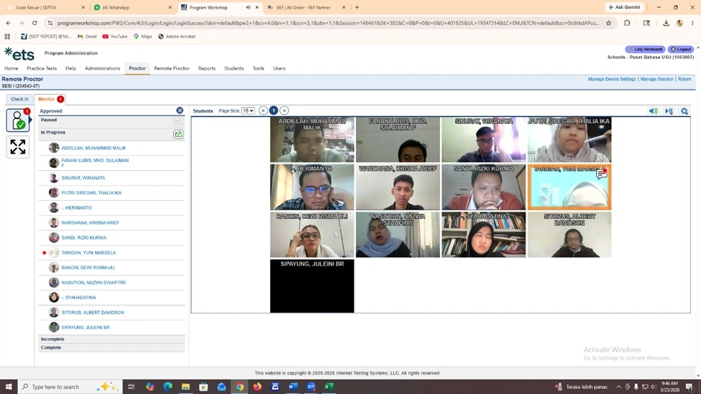This screenshot has width=701, height=394.
Task: Click Manage Device Settings link
Action: pos(612,79)
